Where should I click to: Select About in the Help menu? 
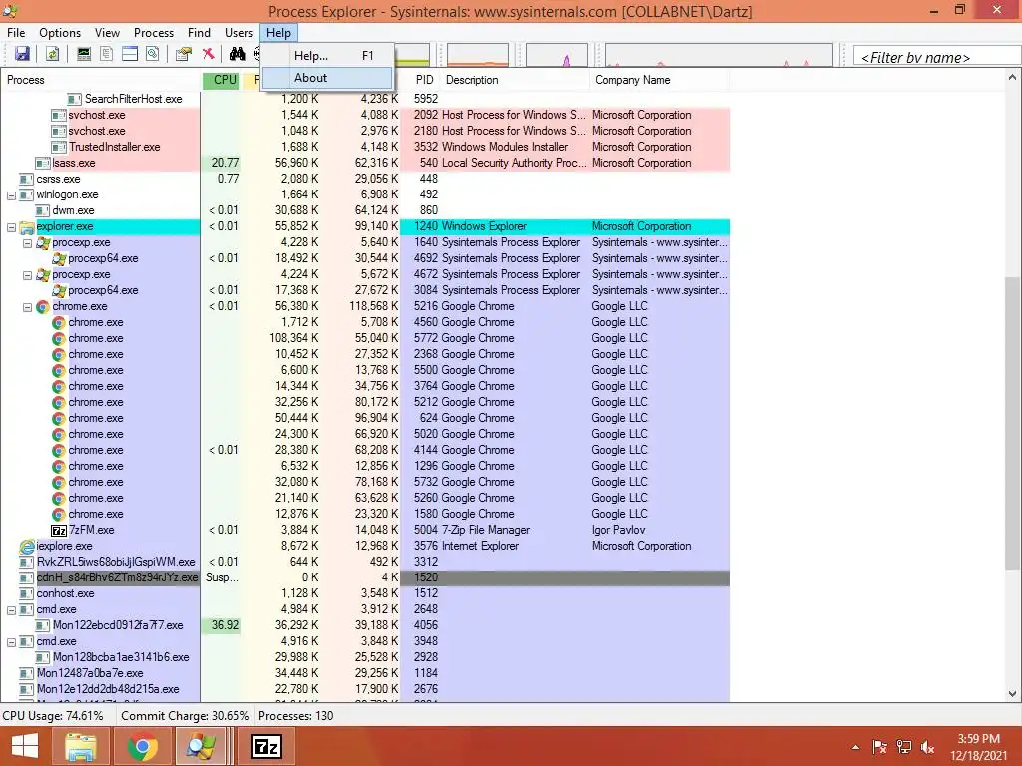point(327,78)
